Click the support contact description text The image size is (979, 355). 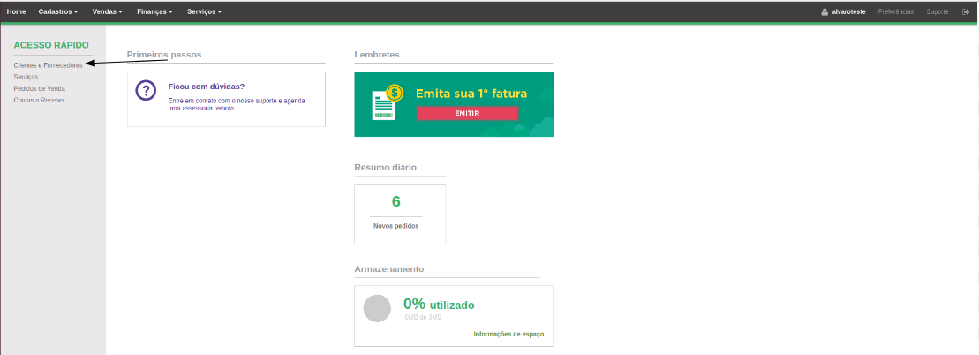[x=237, y=103]
